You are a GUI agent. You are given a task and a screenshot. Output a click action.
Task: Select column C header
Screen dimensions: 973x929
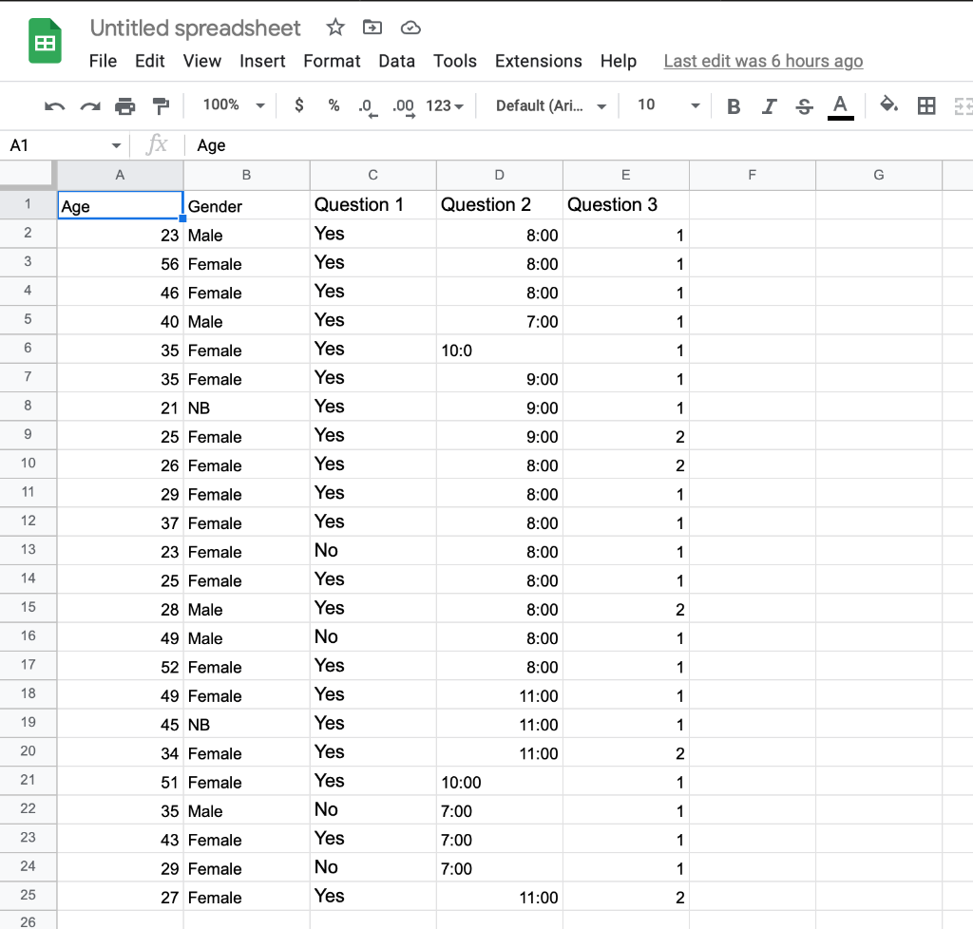pyautogui.click(x=372, y=175)
